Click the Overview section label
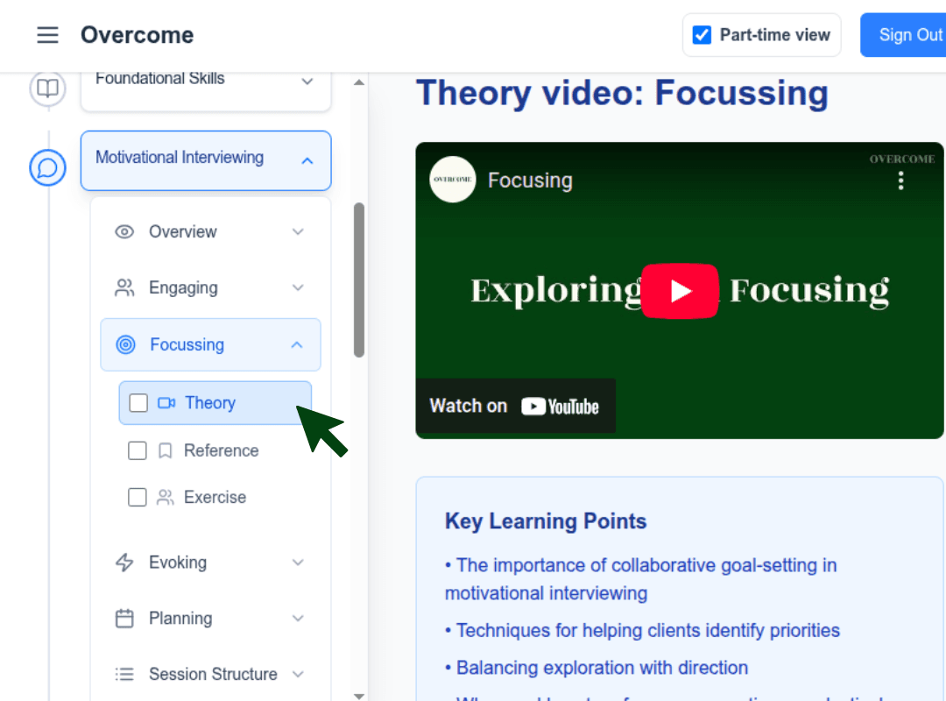The width and height of the screenshot is (946, 701). coord(183,232)
